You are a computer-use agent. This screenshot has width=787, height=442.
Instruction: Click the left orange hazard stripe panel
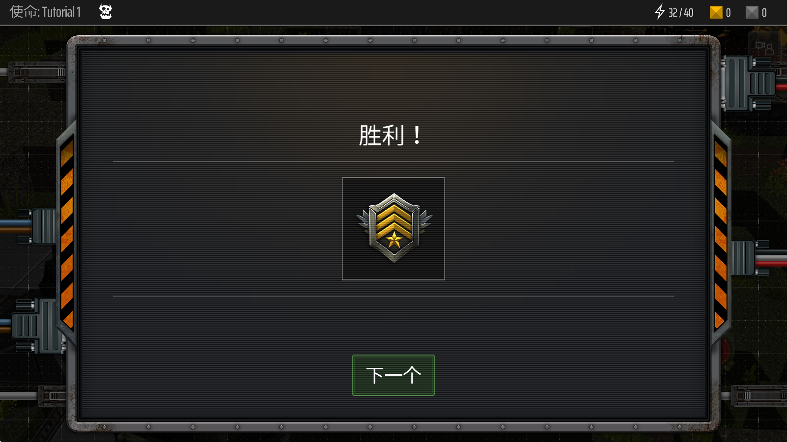coord(67,234)
